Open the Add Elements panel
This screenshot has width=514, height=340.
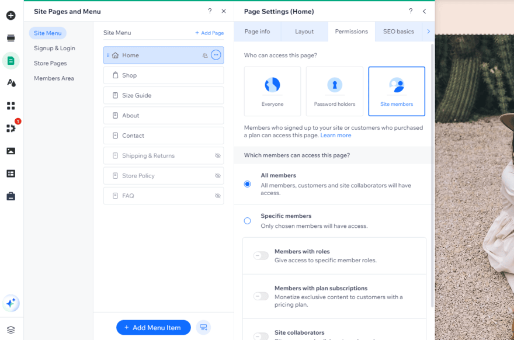tap(11, 15)
